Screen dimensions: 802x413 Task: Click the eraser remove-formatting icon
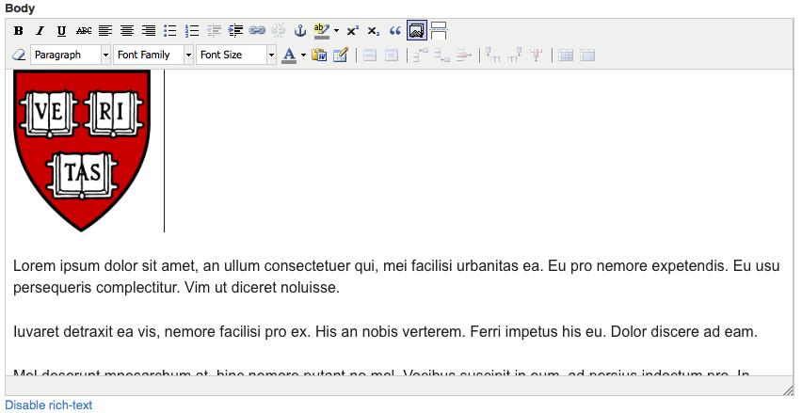[19, 55]
